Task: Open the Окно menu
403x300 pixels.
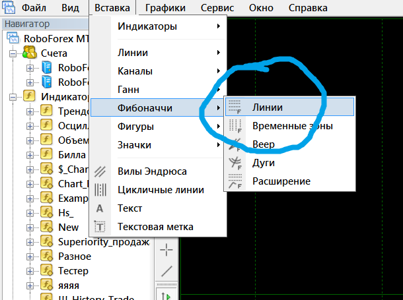Action: point(261,8)
